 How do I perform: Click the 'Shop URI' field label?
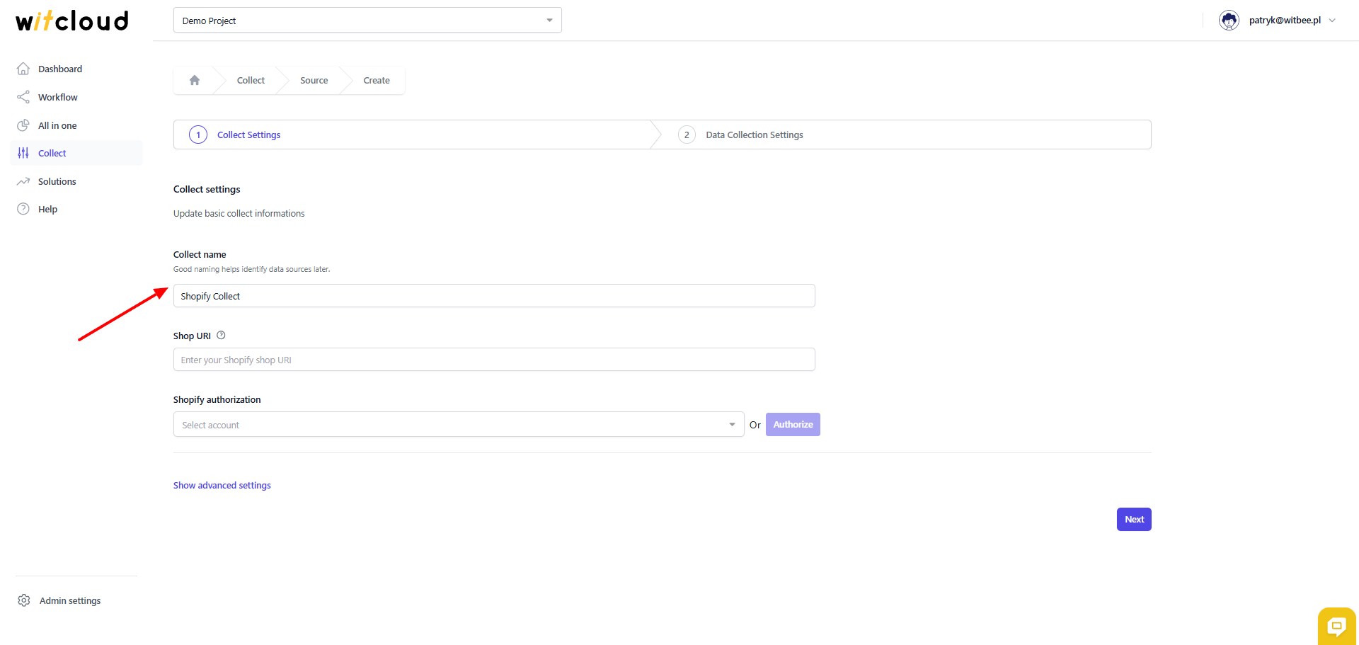click(x=192, y=336)
